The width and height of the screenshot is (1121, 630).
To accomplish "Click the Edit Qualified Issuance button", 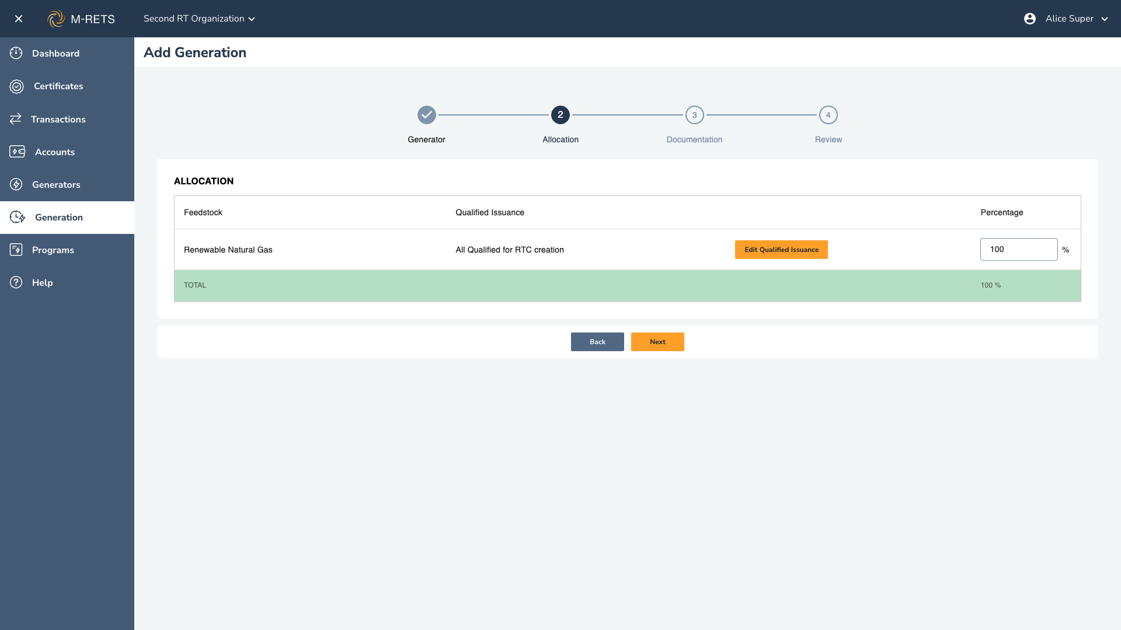I will pyautogui.click(x=781, y=250).
